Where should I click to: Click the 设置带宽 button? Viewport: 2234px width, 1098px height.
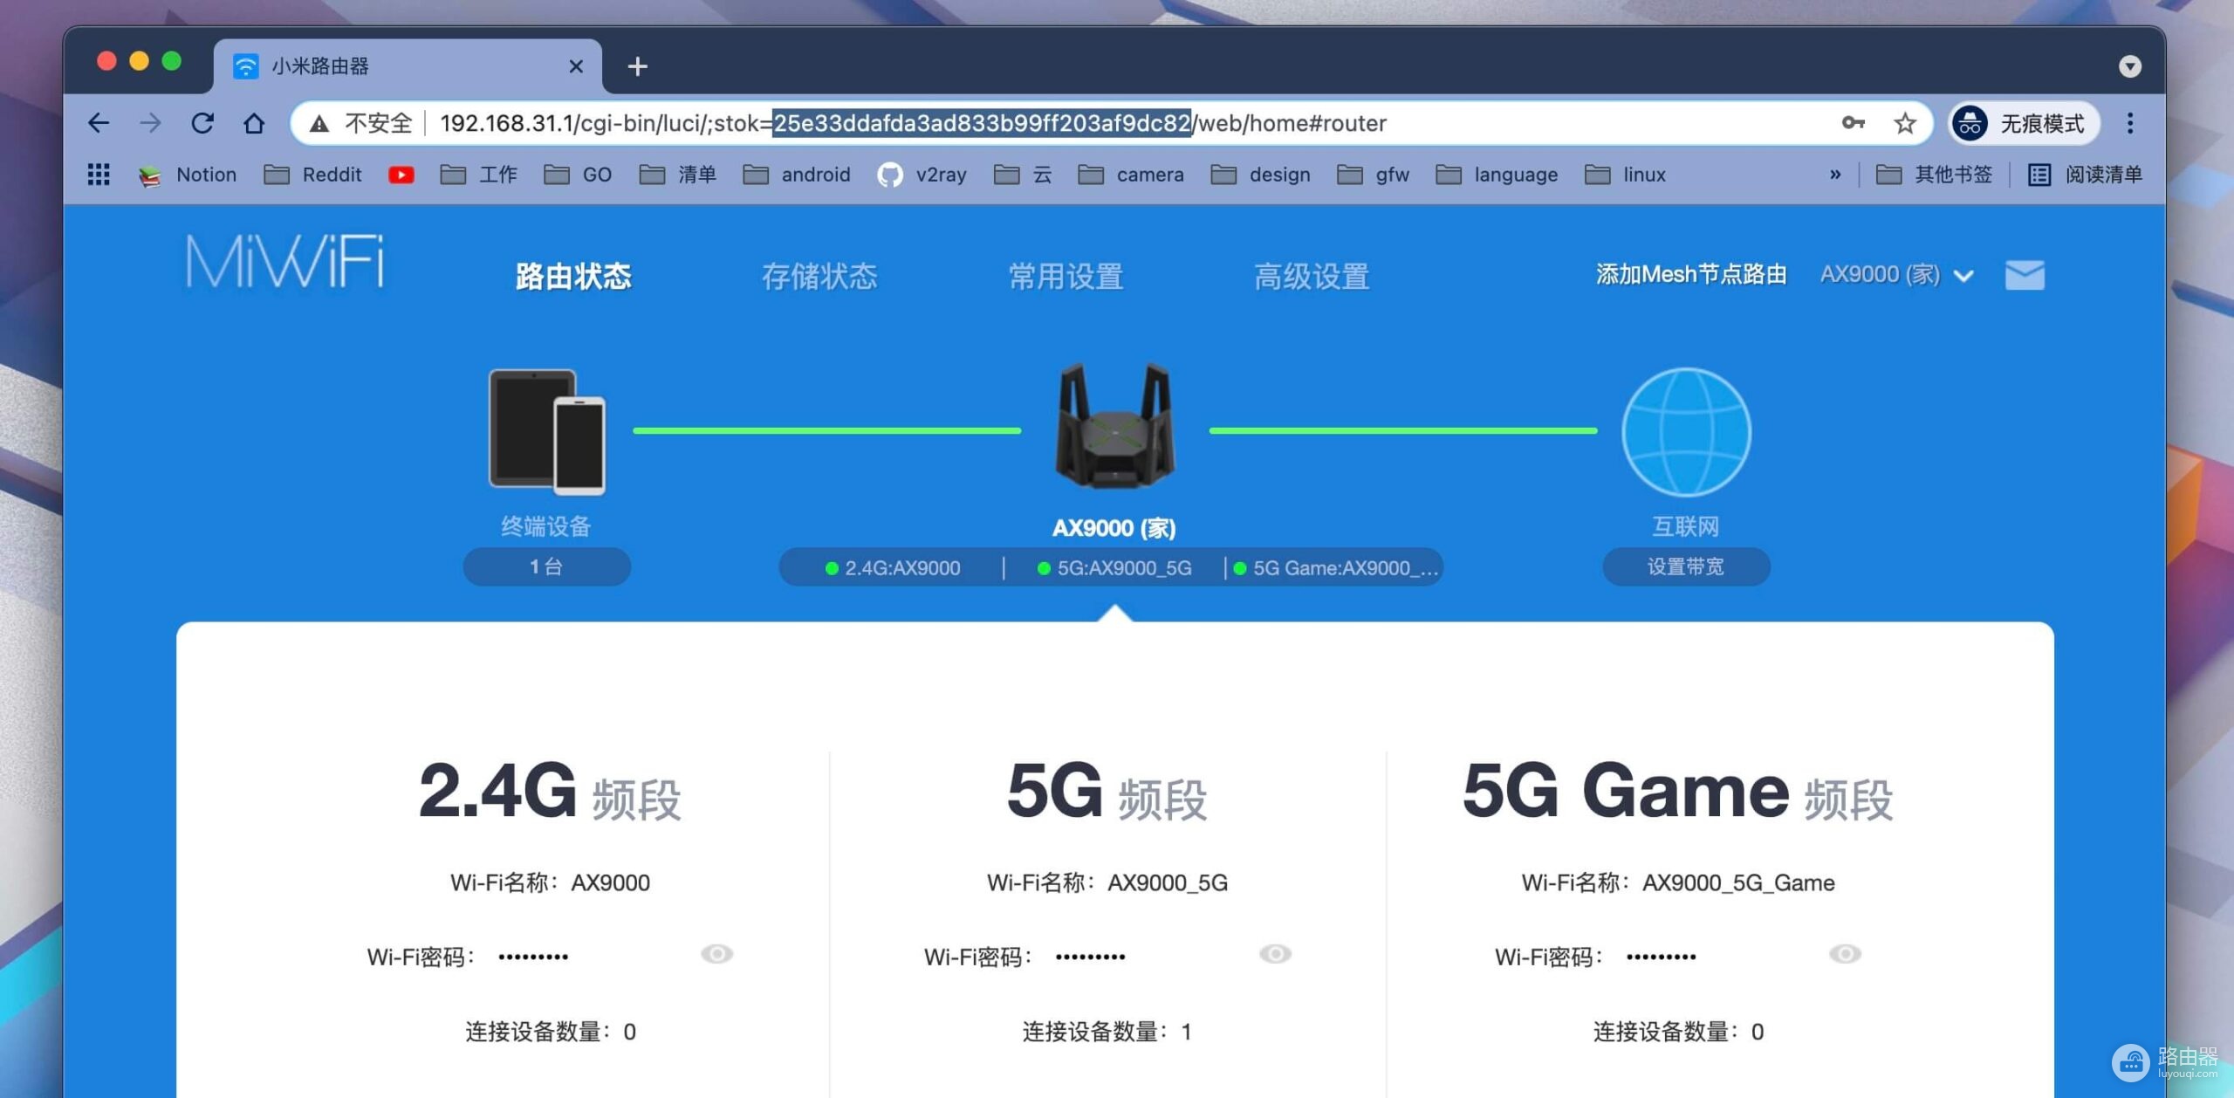point(1686,566)
